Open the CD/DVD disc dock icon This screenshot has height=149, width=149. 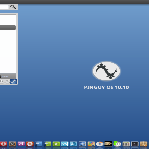click(x=100, y=144)
